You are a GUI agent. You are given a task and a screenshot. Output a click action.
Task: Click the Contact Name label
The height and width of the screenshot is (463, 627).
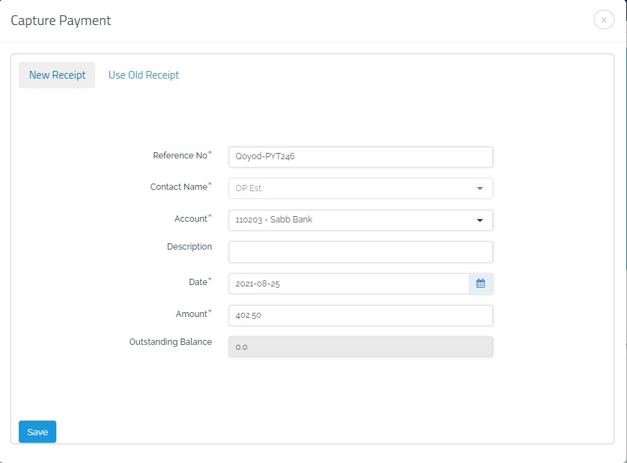tap(179, 187)
